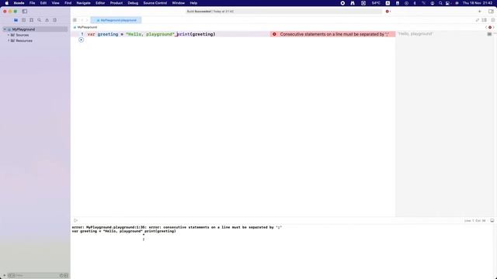Toggle the navigator sidebar button

[x=24, y=12]
